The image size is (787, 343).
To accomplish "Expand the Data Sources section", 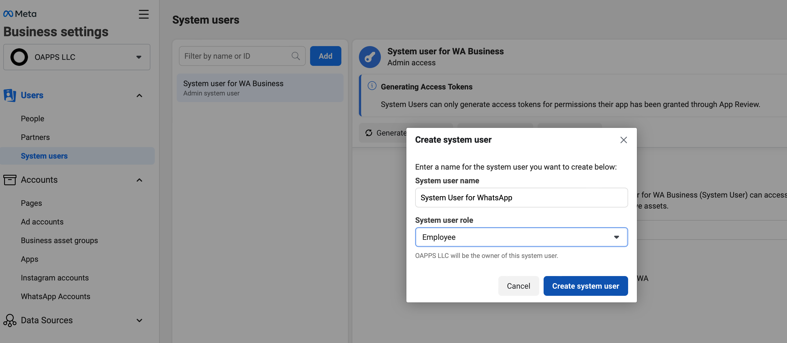I will (139, 320).
